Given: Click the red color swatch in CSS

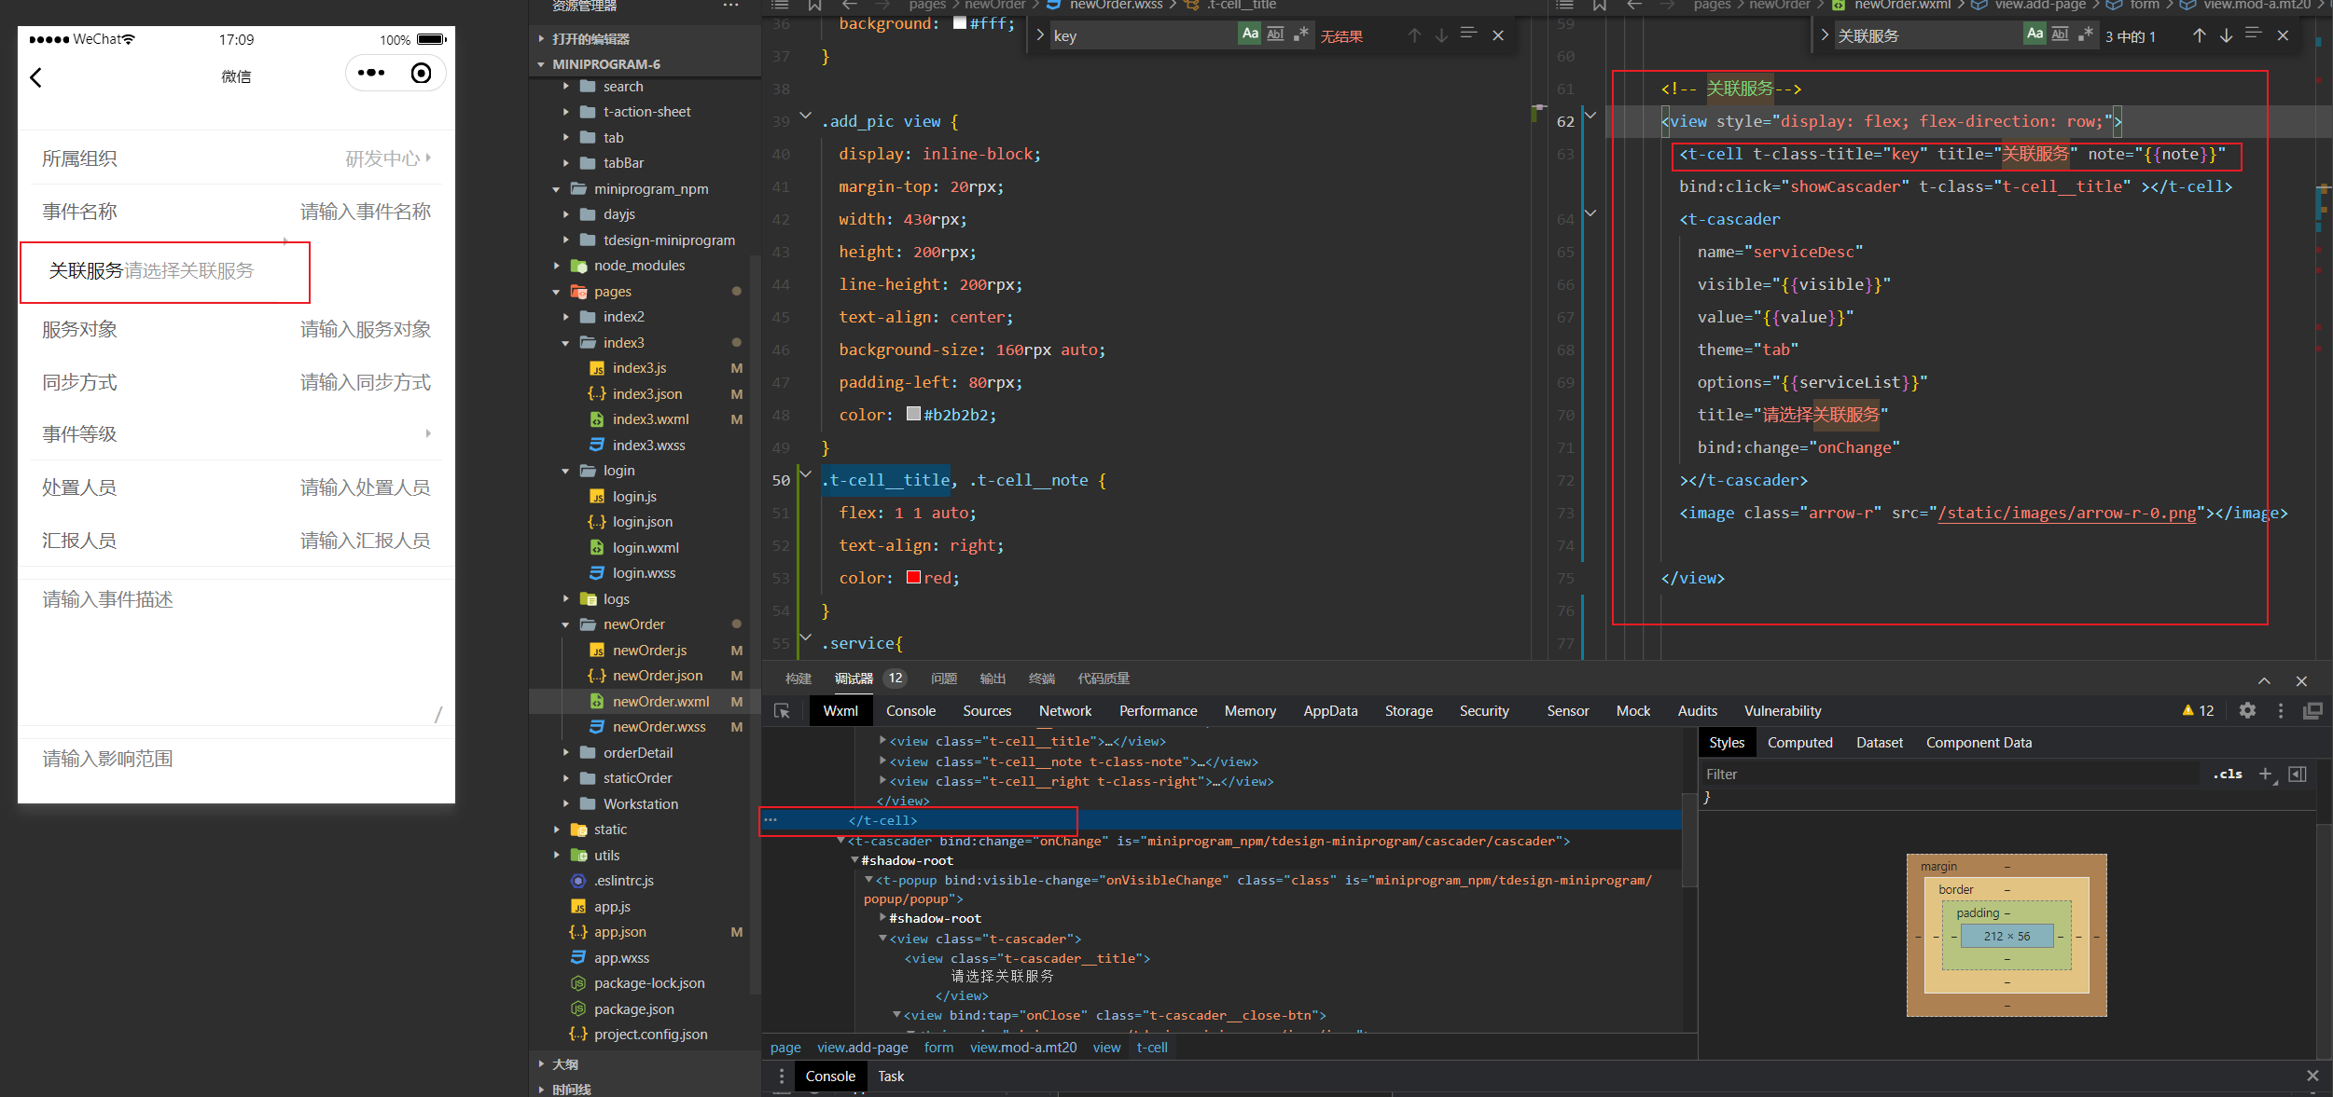Looking at the screenshot, I should (x=913, y=578).
